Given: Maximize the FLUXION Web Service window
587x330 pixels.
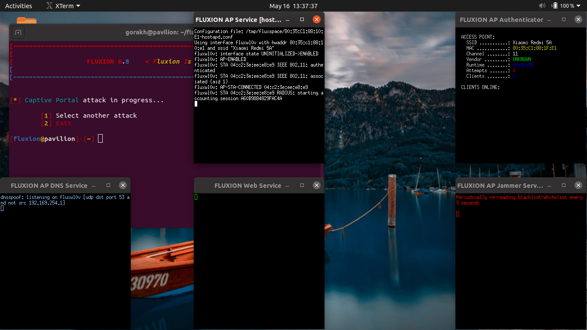Looking at the screenshot, I should tap(302, 185).
